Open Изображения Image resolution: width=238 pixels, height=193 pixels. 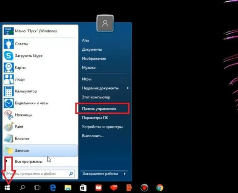point(94,58)
